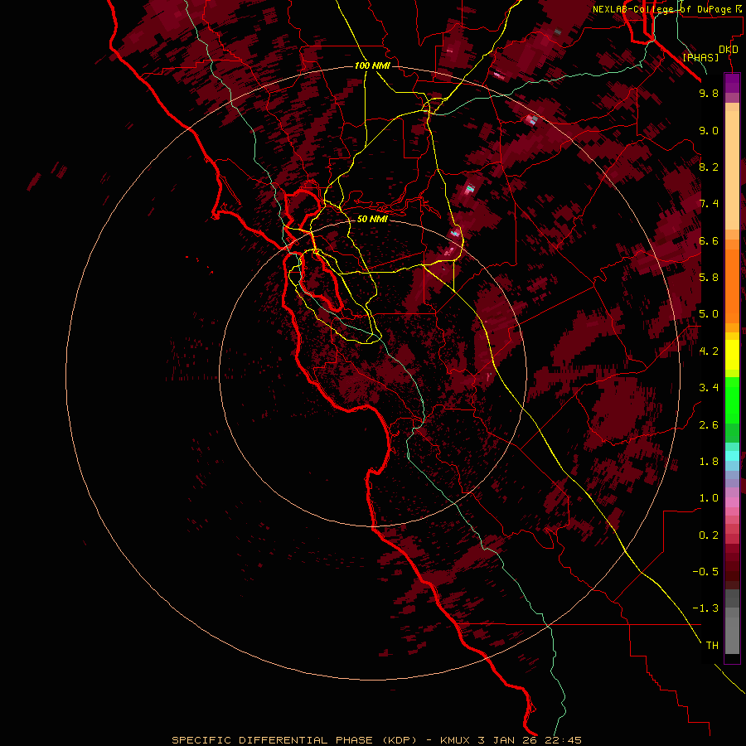Click the TH threshold label

[x=712, y=646]
